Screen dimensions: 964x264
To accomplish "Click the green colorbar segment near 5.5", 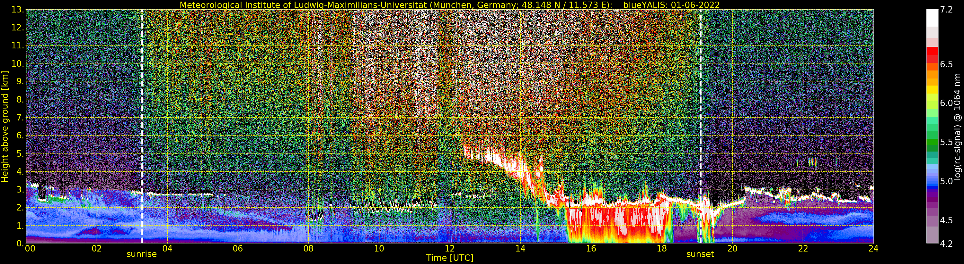I will pyautogui.click(x=932, y=142).
